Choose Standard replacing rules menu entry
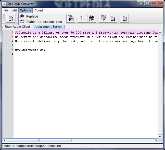Screen dimensions: 165x150 [x=42, y=22]
